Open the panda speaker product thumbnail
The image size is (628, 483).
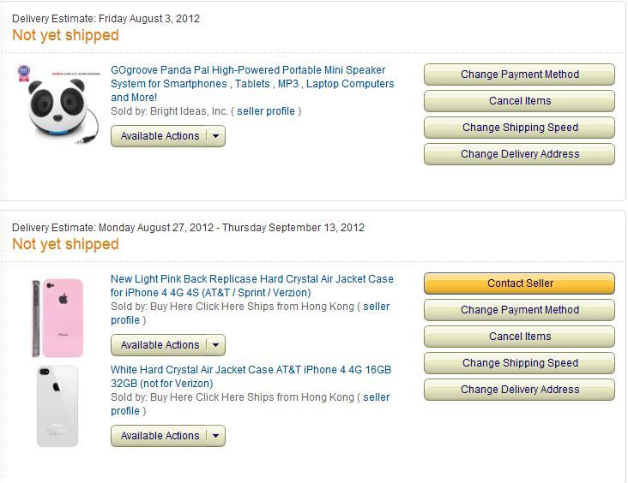tap(57, 103)
